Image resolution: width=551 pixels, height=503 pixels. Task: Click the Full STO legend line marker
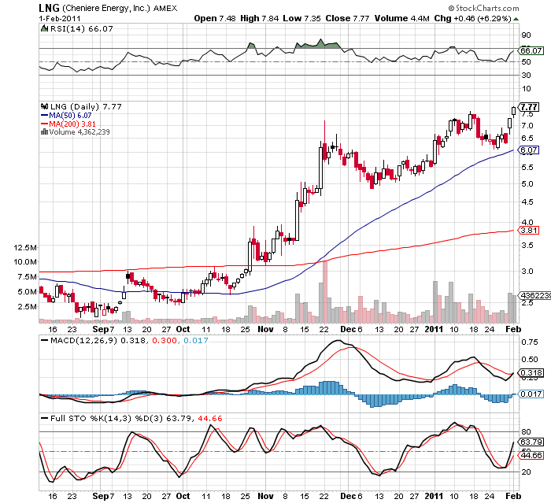click(43, 416)
